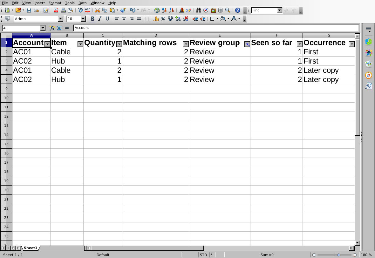Sort descending with the Z-A icon
Viewport: 375px width, 258px height.
coord(172,10)
